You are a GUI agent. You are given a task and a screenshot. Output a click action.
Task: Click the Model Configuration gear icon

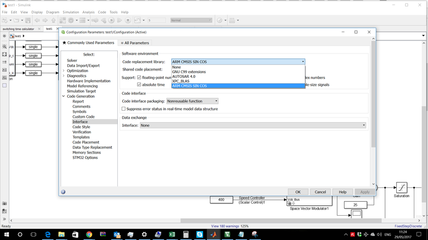(71, 20)
